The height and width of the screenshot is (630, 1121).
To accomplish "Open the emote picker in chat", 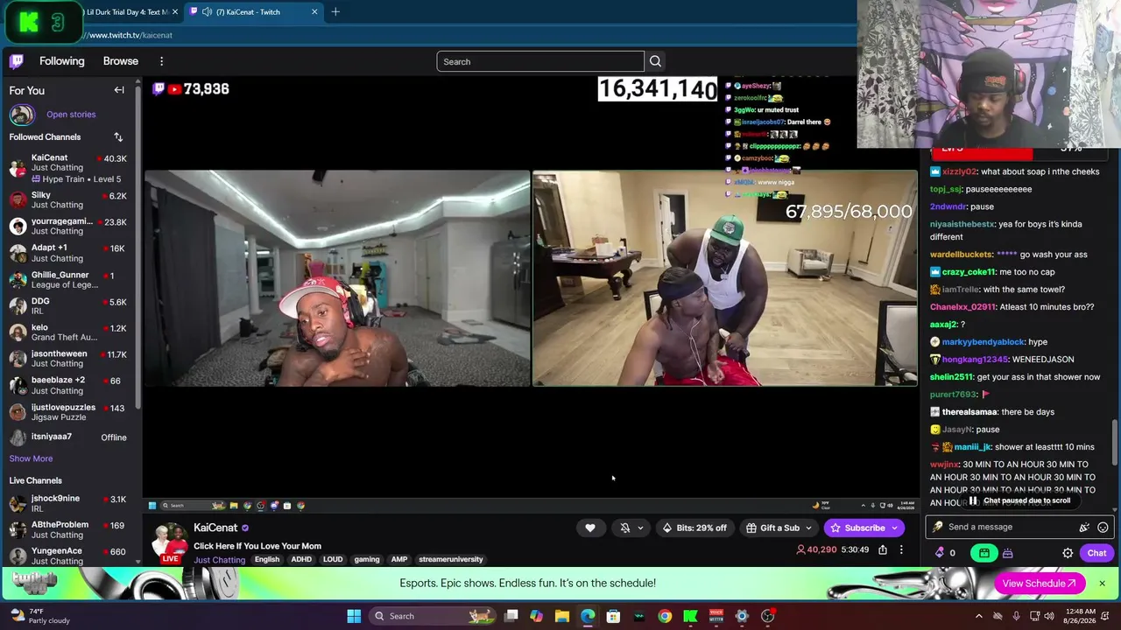I will [1103, 527].
